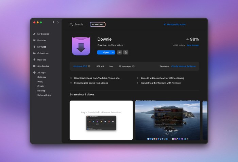Click the Mac platform label
238x162 pixels.
pyautogui.click(x=111, y=66)
